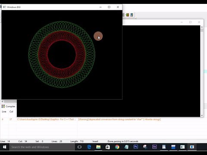Click the warning's line number 9 cell
The width and height of the screenshot is (207, 155).
pyautogui.click(x=3, y=119)
